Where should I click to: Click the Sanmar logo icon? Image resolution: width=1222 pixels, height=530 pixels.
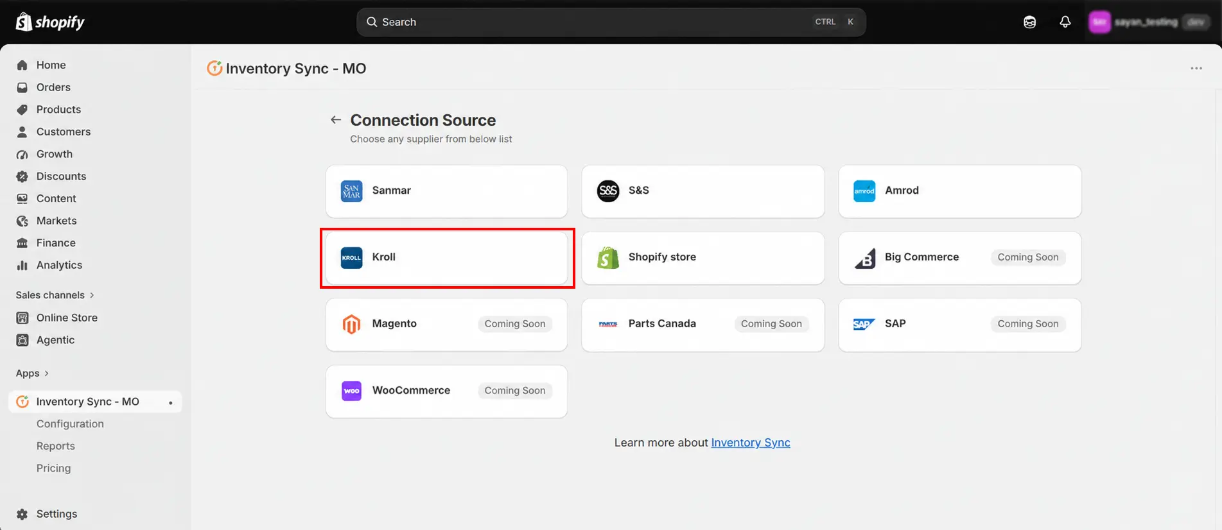(x=351, y=191)
